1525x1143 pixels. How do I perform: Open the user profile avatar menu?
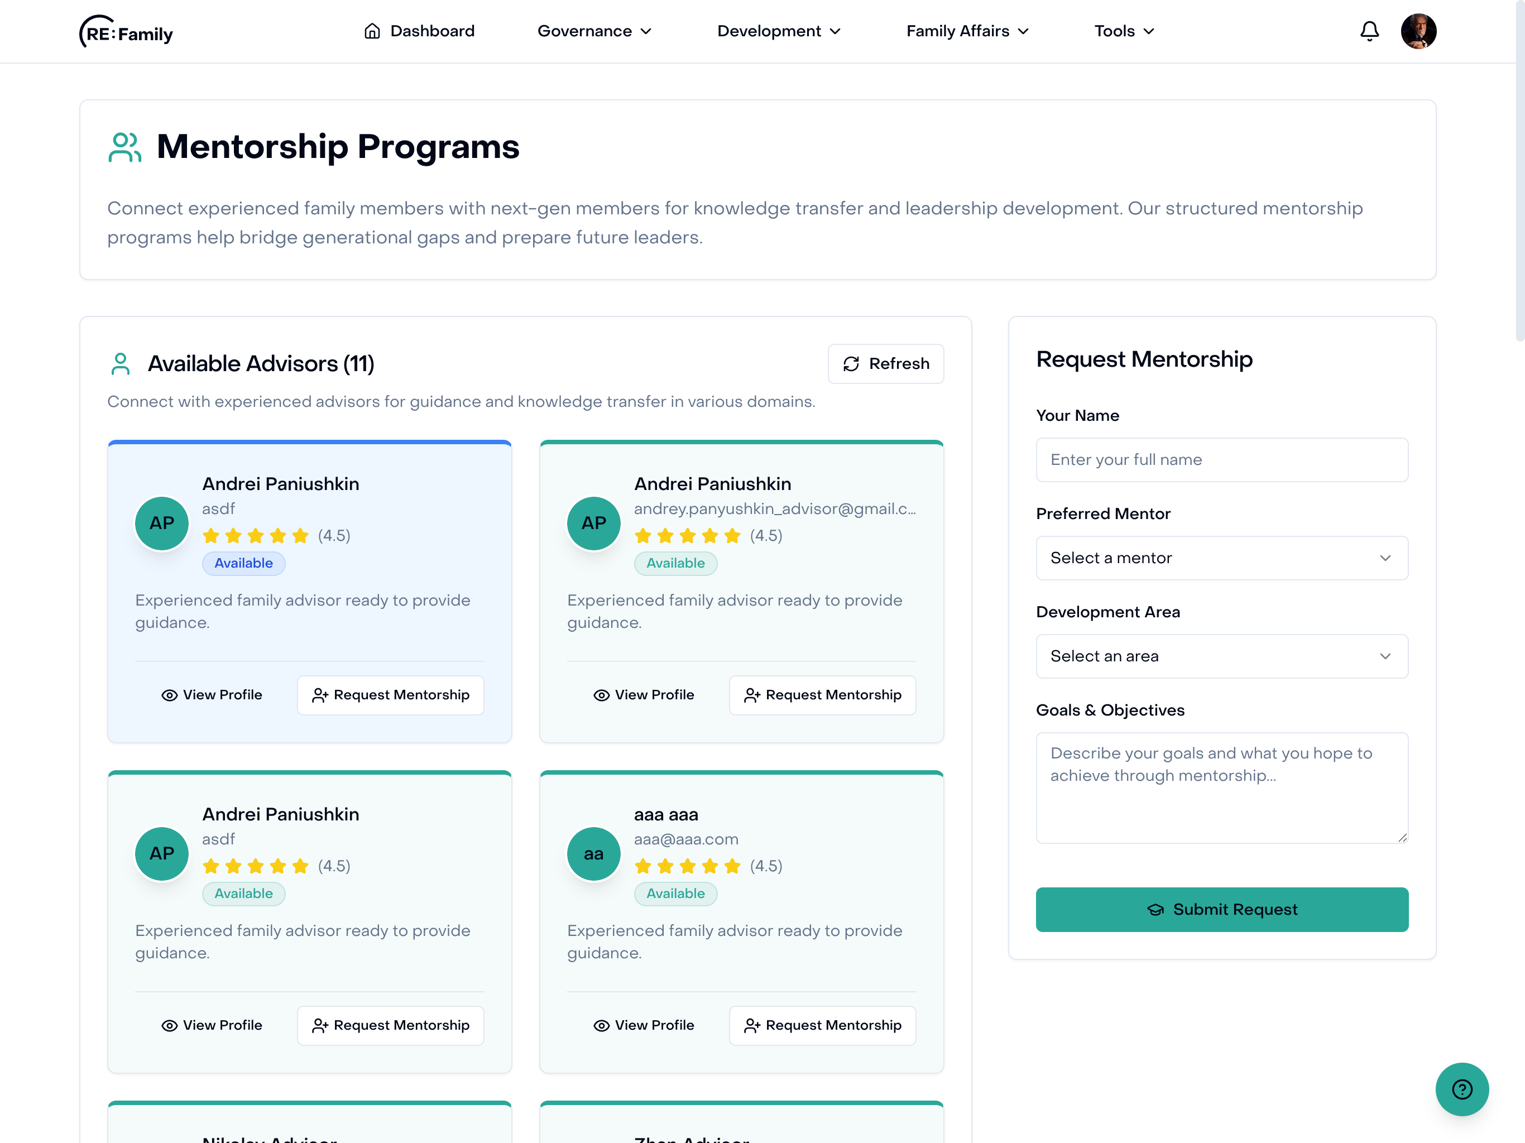1418,31
